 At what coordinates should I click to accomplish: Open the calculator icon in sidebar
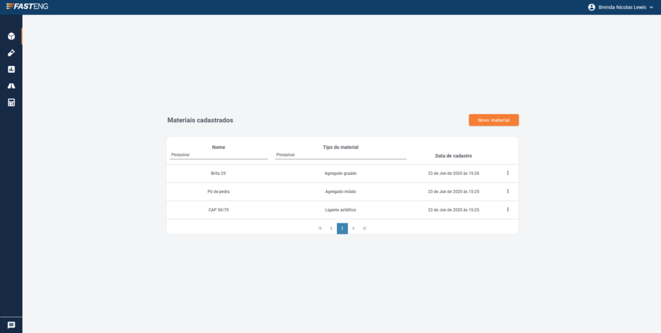(x=11, y=103)
